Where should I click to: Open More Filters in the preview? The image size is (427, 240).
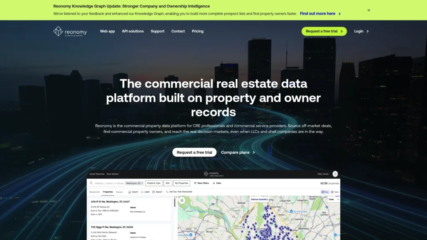coord(201,183)
